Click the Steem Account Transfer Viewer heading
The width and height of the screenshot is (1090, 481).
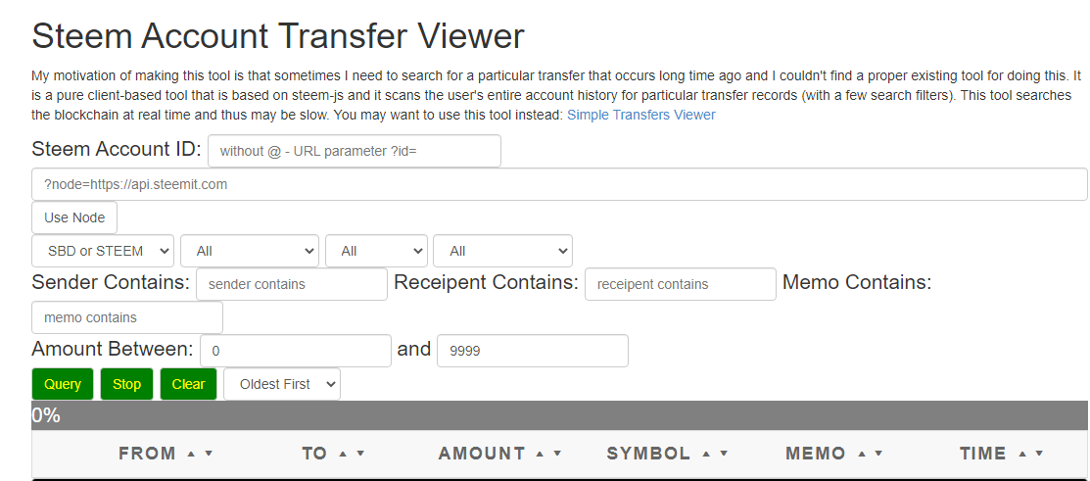(x=278, y=36)
